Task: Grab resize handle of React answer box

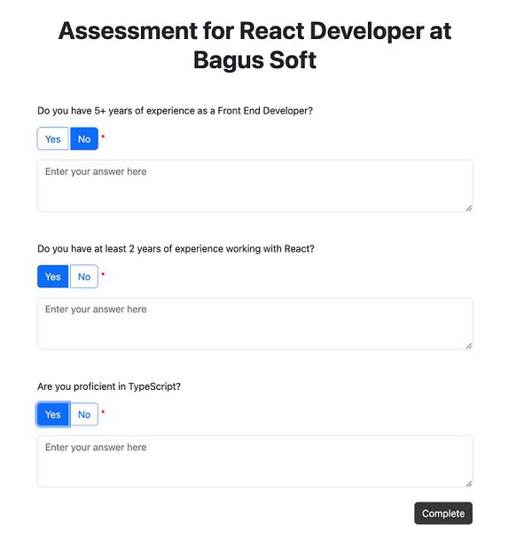Action: coord(469,346)
